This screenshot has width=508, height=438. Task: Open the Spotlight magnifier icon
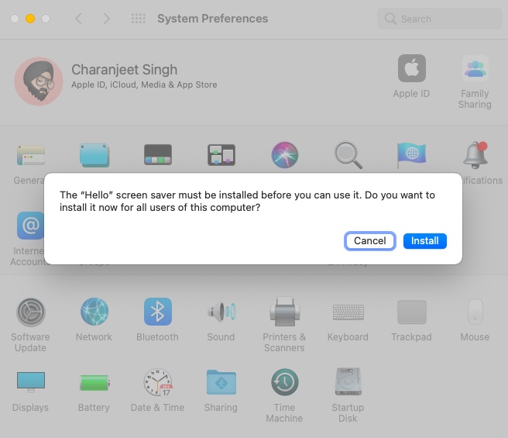click(x=348, y=155)
